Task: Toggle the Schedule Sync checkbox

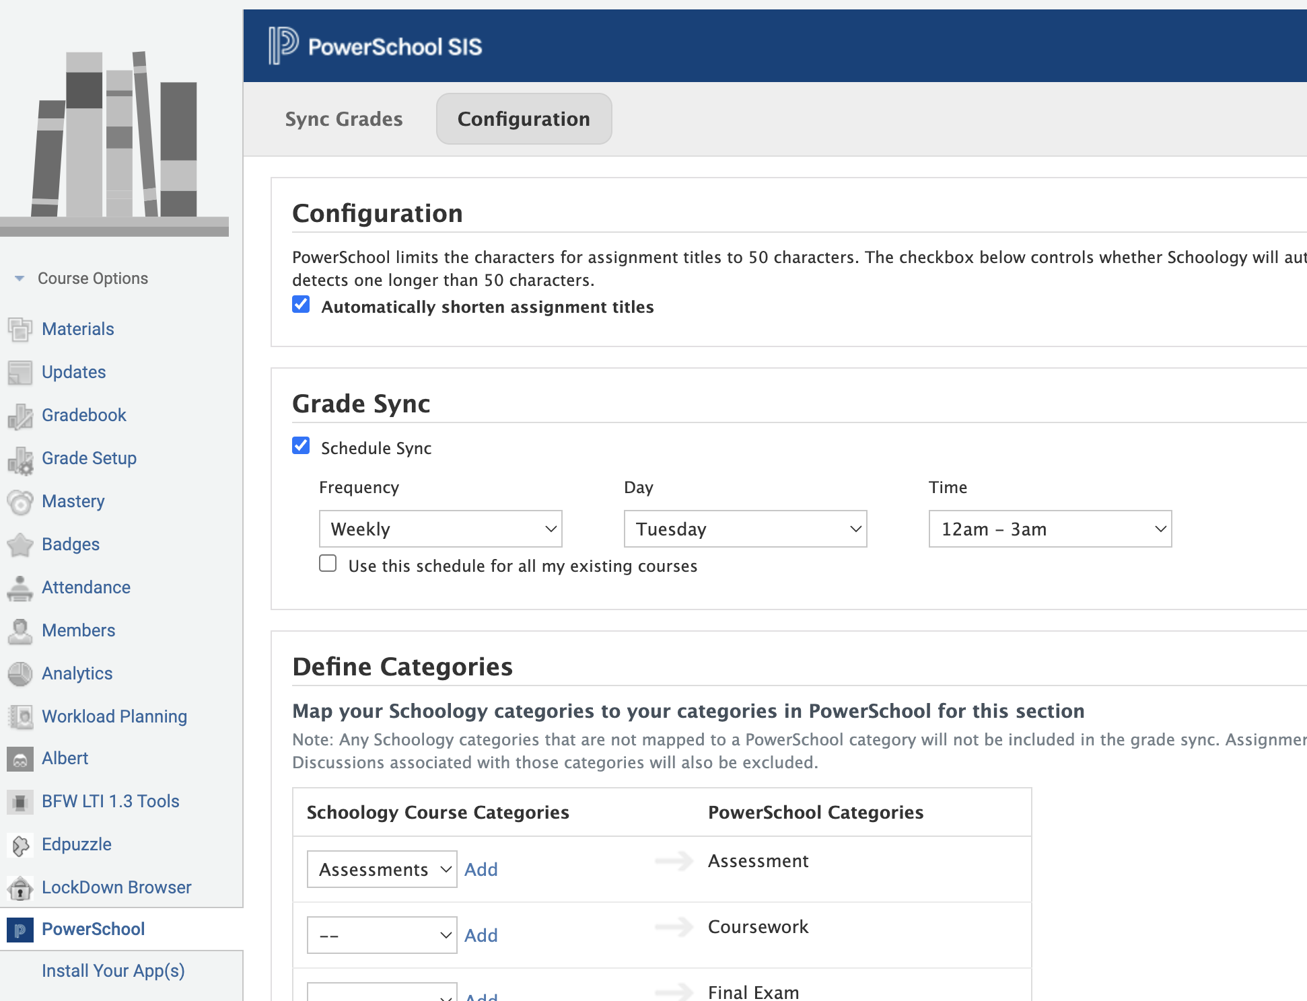Action: coord(301,446)
